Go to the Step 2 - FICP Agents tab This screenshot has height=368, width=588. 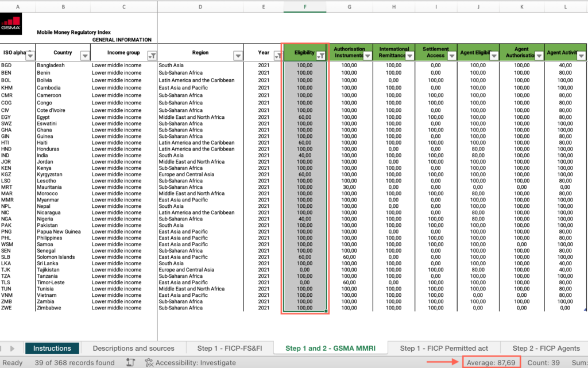tap(546, 348)
